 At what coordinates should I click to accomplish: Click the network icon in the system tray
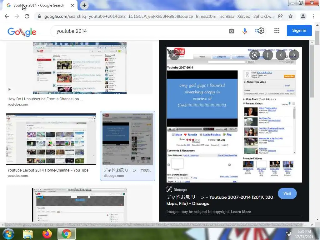pos(288,234)
